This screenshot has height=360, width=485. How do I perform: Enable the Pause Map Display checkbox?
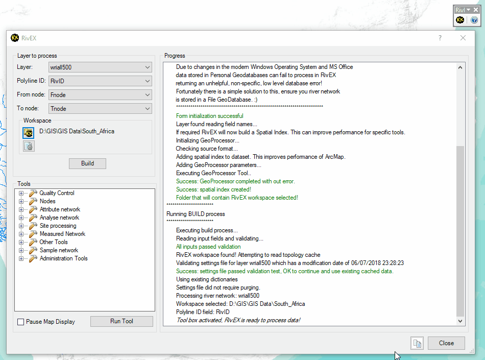pos(21,322)
